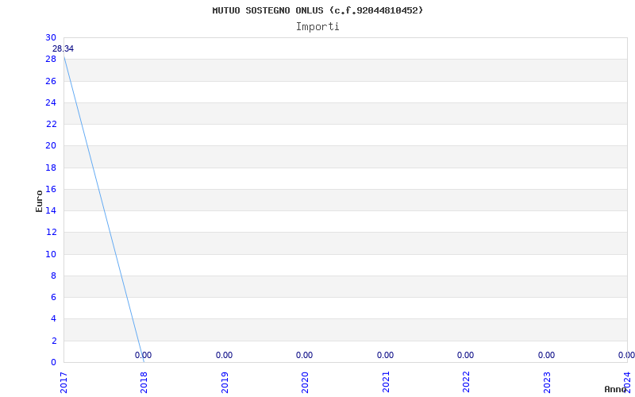This screenshot has height=397, width=635.
Task: Click the 26 y-axis tick label
Action: coord(51,81)
